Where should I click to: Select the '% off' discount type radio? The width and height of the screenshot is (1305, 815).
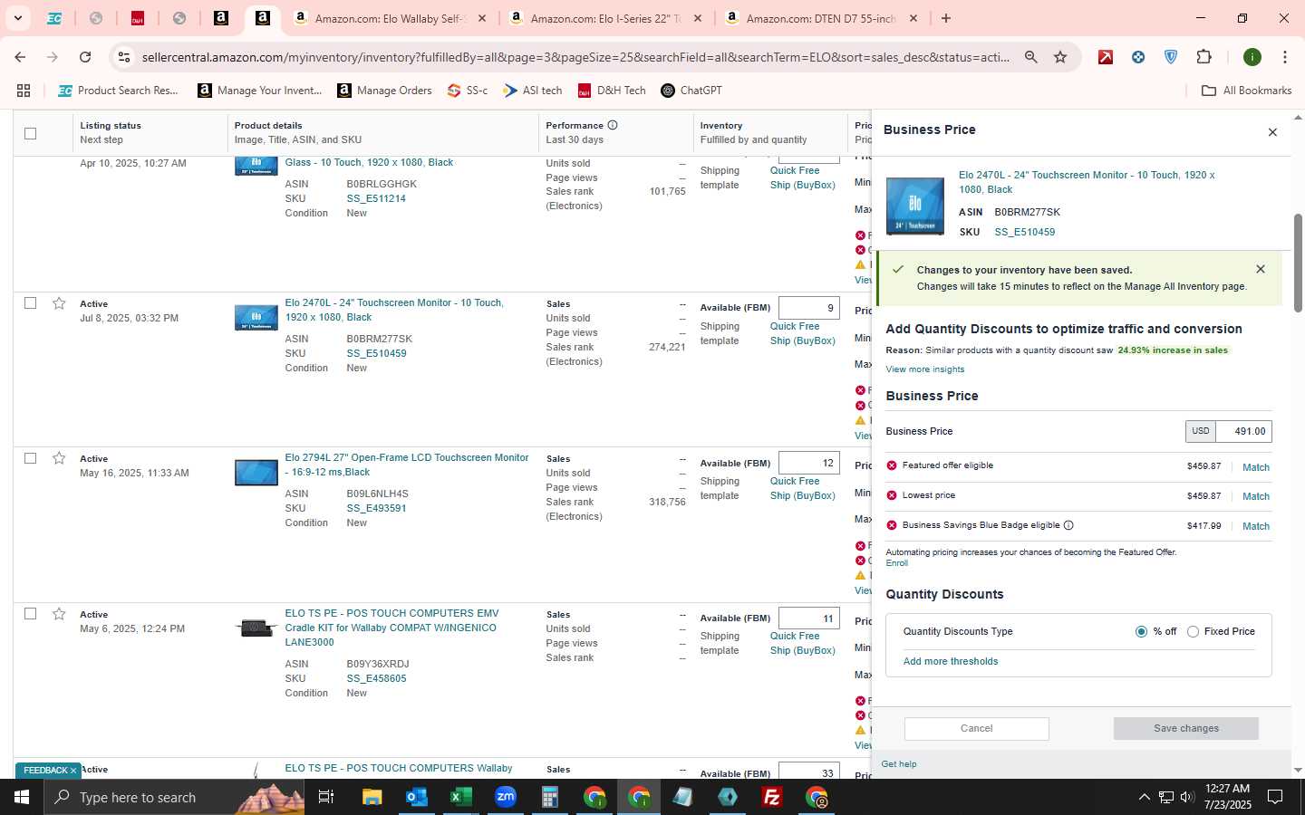coord(1141,631)
